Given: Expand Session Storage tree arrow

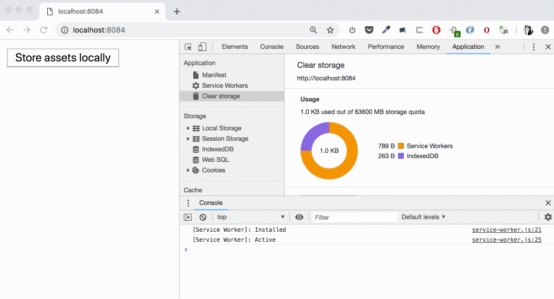Looking at the screenshot, I should [188, 139].
